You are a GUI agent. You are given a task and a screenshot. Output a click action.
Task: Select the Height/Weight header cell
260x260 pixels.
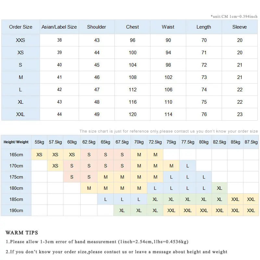16,142
